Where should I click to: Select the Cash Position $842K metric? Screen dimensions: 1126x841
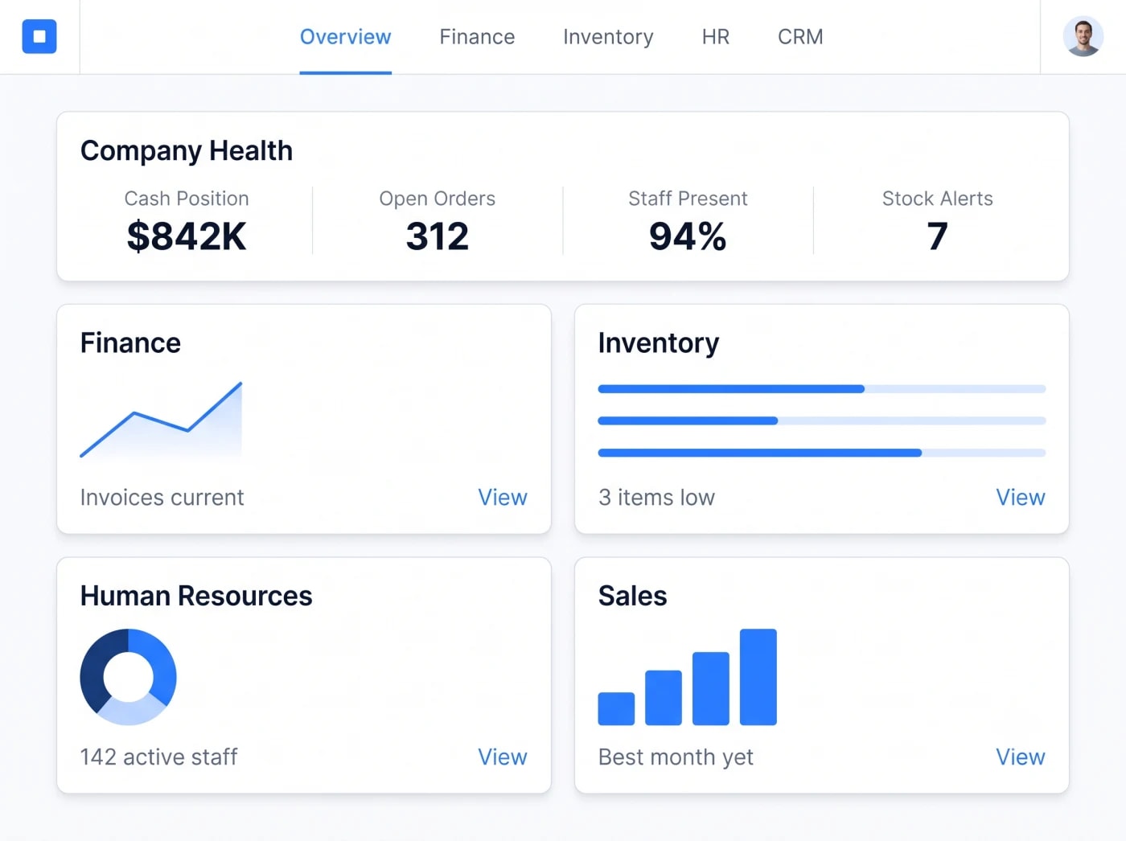pos(187,222)
